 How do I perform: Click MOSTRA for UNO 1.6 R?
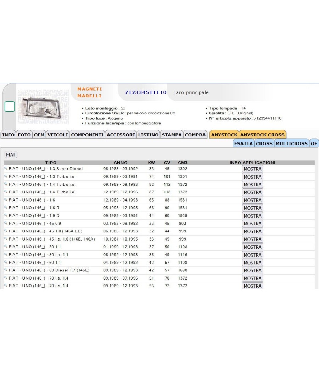coord(252,208)
